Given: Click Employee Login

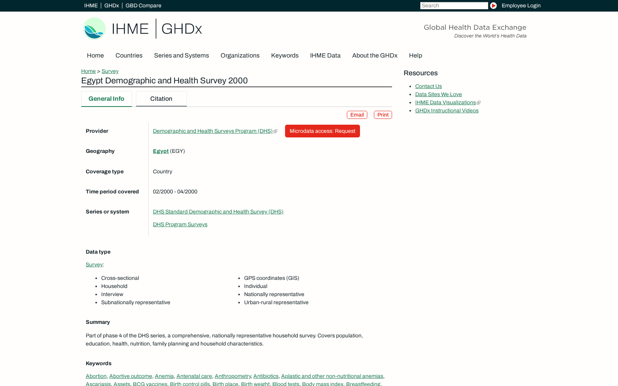Looking at the screenshot, I should point(521,5).
